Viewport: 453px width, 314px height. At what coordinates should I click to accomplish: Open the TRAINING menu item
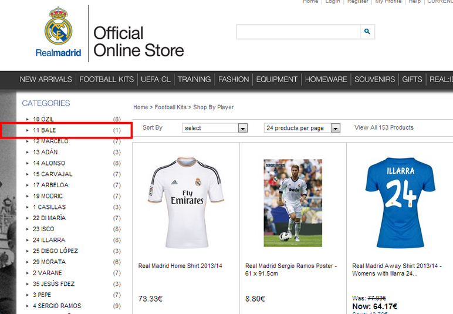pos(194,79)
